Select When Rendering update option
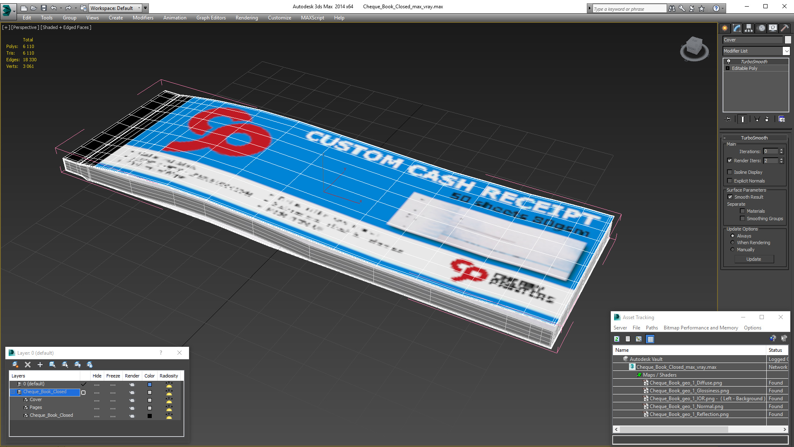Image resolution: width=794 pixels, height=447 pixels. click(x=733, y=243)
